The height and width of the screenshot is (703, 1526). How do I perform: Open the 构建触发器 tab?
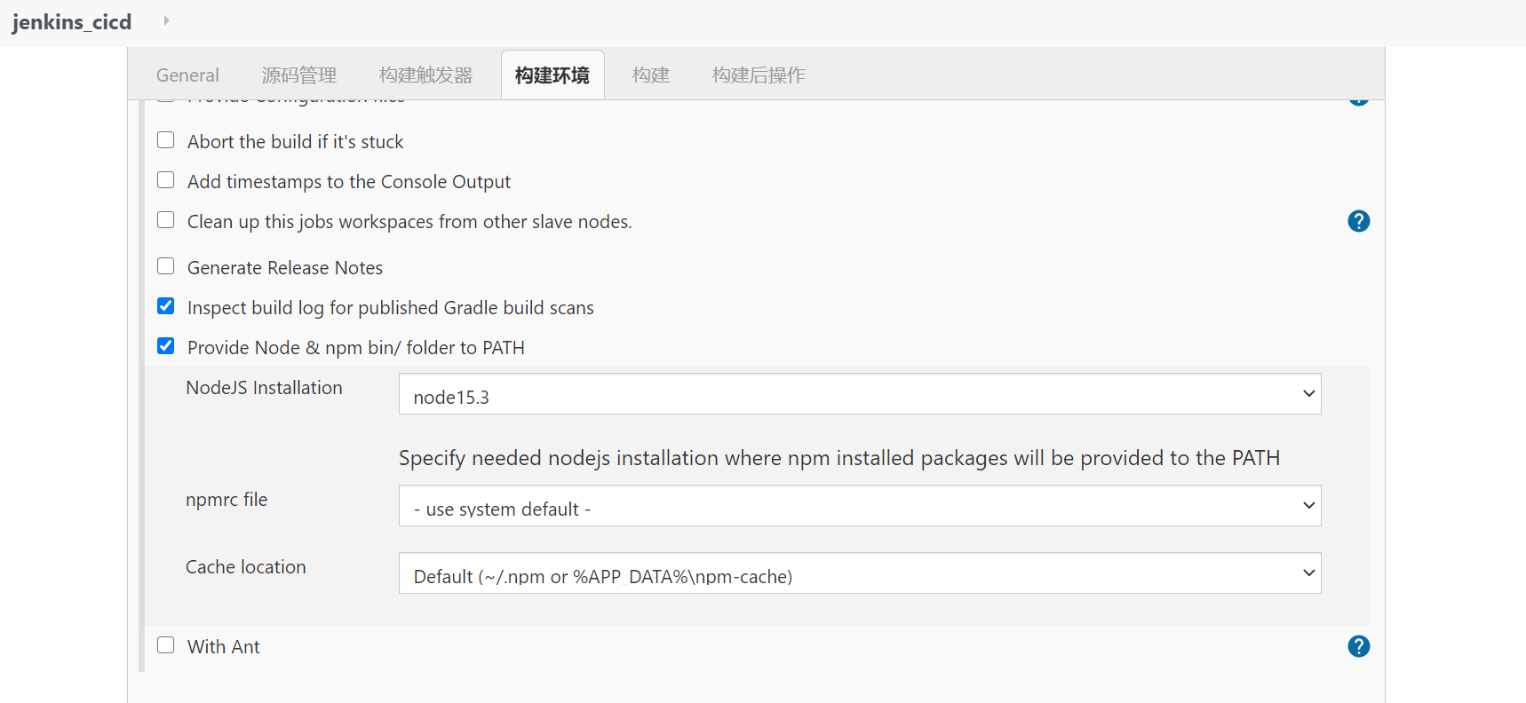click(x=426, y=75)
